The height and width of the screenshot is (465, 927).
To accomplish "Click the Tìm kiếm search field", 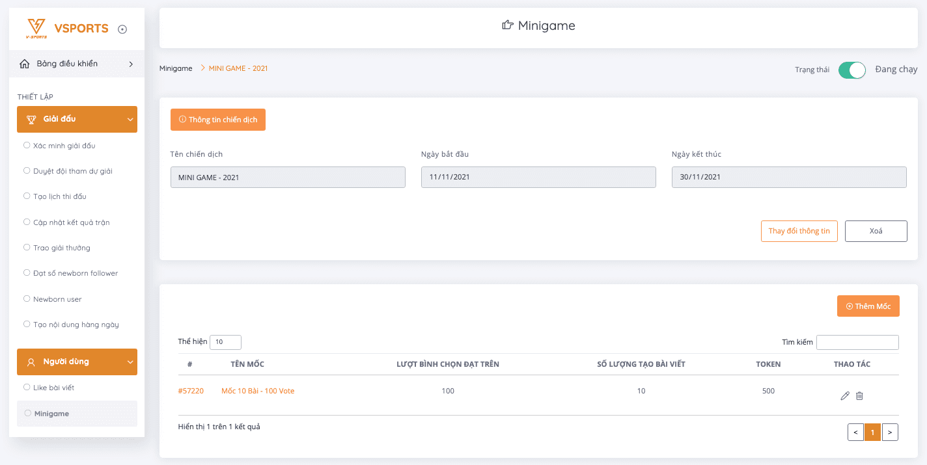I will [857, 341].
